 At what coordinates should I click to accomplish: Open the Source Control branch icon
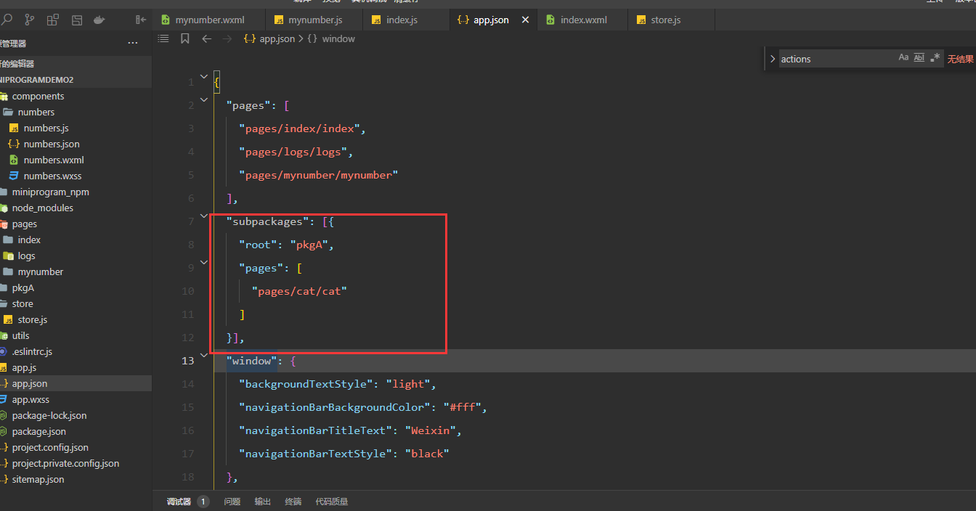click(x=29, y=20)
